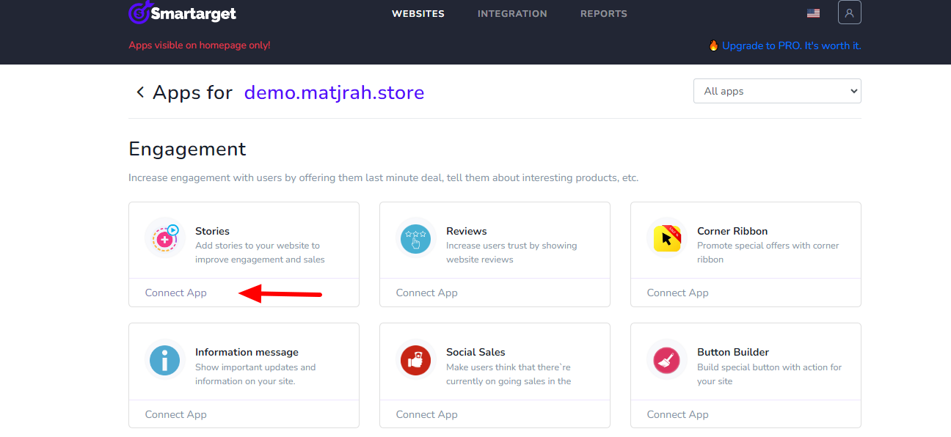The image size is (951, 437).
Task: Connect App for Social Sales
Action: [x=427, y=414]
